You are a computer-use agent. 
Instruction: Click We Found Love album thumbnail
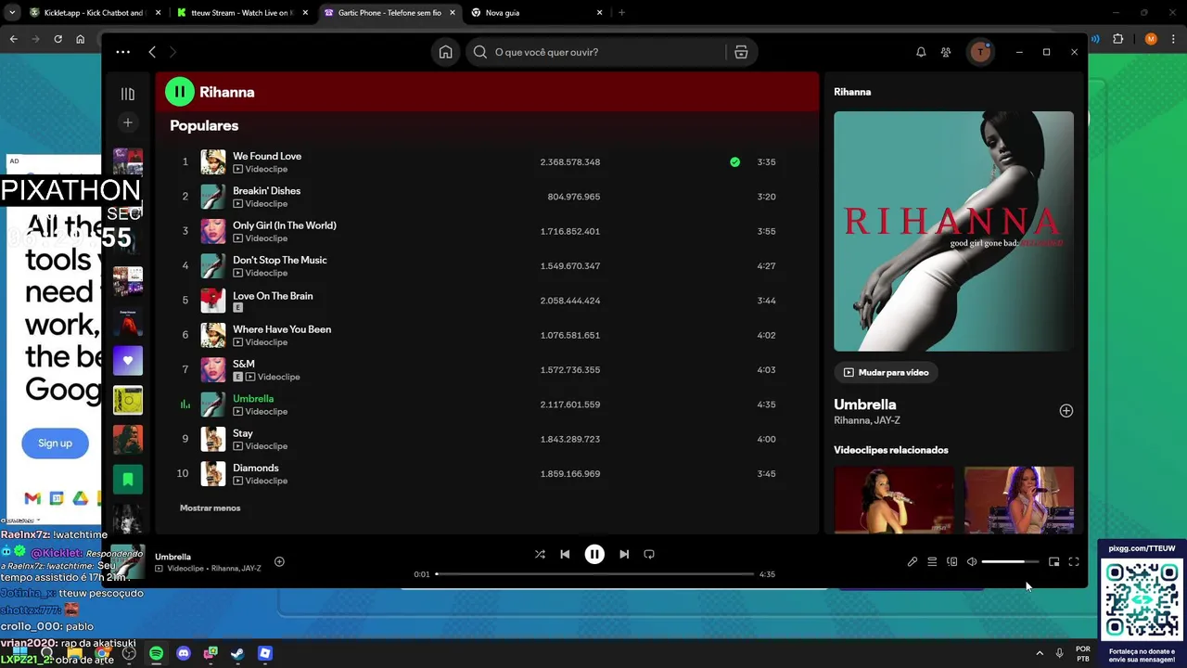[213, 162]
